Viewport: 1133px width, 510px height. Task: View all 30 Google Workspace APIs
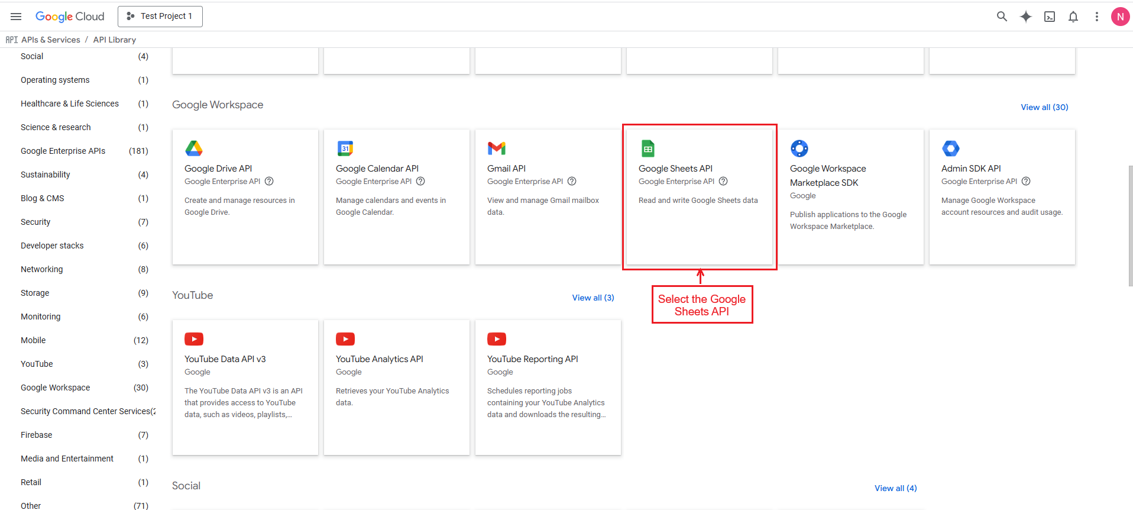1044,107
